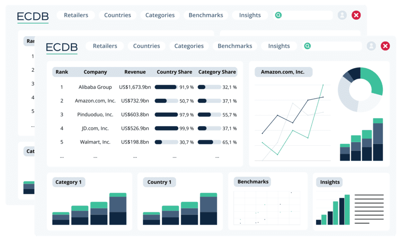Open Retailers tab in front window

tap(105, 46)
